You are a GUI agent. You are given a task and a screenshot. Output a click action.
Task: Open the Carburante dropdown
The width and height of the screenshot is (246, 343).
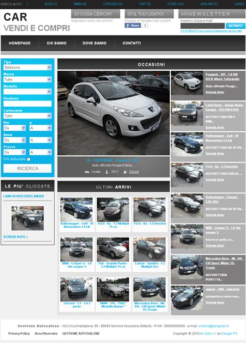[x=28, y=116]
